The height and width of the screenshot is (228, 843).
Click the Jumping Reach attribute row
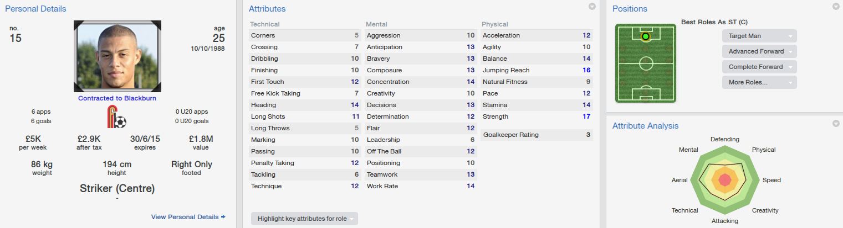coord(536,70)
